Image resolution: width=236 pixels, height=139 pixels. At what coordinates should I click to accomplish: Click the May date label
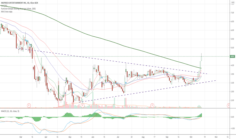(x=70, y=137)
